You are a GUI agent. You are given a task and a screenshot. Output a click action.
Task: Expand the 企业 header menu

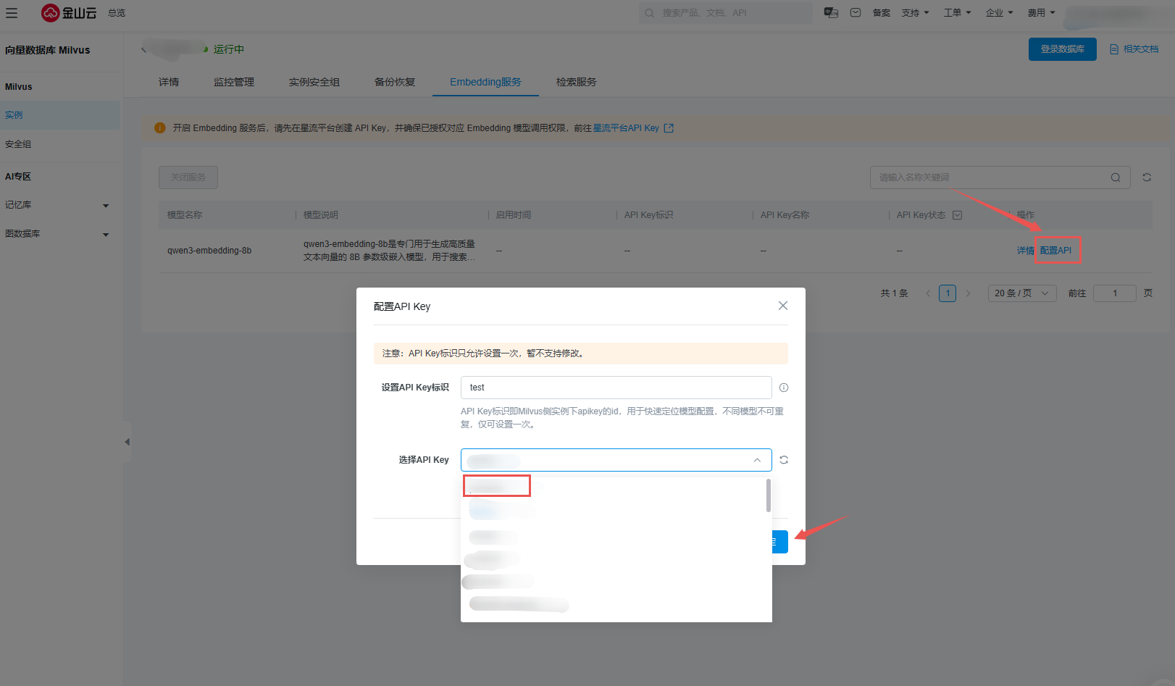pos(999,13)
